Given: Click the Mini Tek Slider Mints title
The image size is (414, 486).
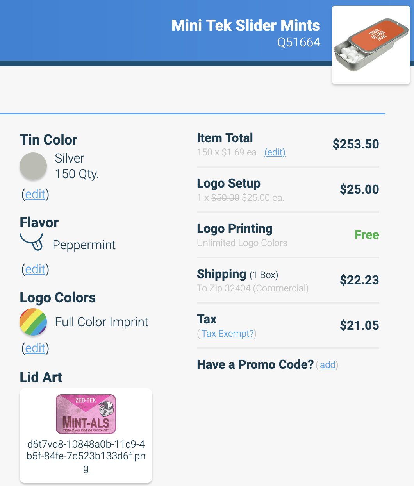Looking at the screenshot, I should (246, 25).
